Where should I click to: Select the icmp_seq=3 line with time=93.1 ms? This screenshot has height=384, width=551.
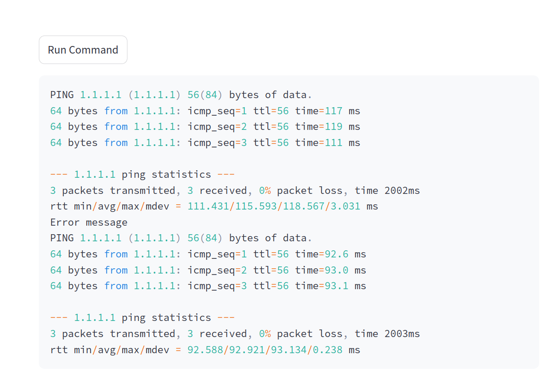tap(208, 286)
